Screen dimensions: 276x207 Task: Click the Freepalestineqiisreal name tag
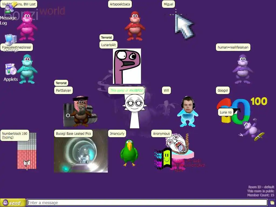coord(16,47)
